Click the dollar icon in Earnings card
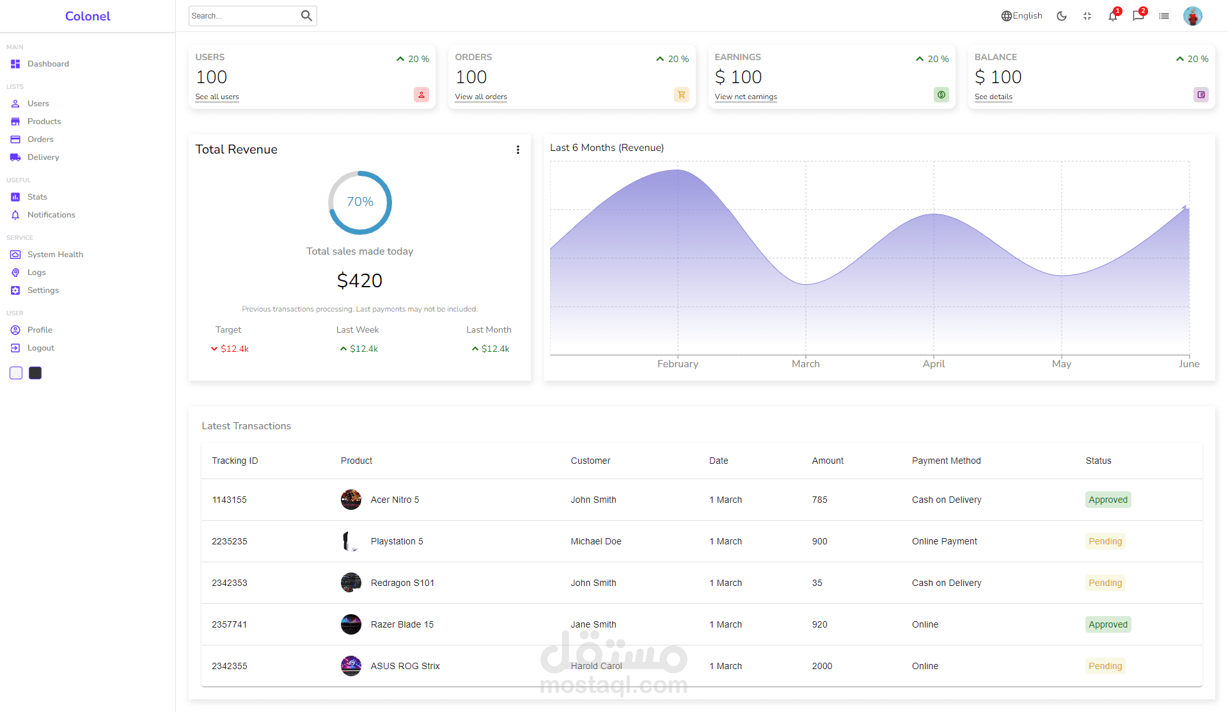The width and height of the screenshot is (1228, 712). [x=941, y=95]
